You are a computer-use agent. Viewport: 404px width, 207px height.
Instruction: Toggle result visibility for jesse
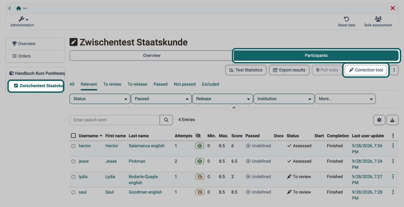point(200,161)
